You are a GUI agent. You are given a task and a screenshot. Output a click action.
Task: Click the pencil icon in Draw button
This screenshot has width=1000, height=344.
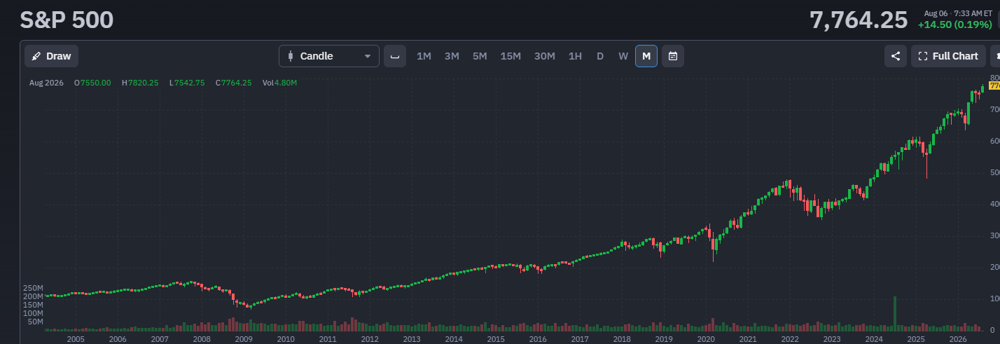[36, 56]
